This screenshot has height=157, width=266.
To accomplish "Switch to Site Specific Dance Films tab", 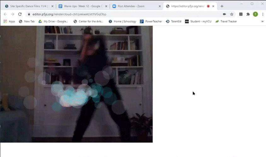I will point(29,6).
